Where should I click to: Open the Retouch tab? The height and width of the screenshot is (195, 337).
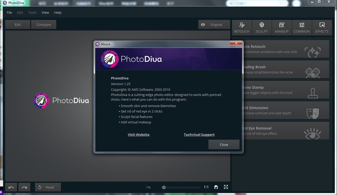(x=242, y=28)
